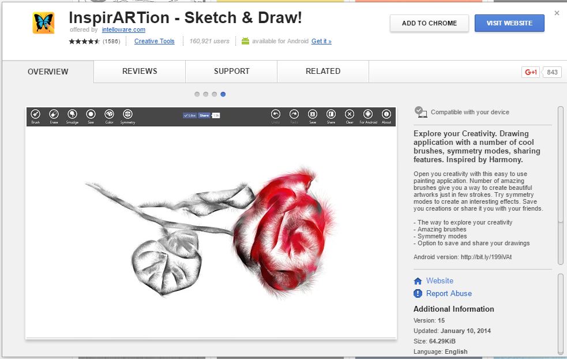Viewport: 567px width, 359px height.
Task: Select the Erase tool icon
Action: [54, 114]
